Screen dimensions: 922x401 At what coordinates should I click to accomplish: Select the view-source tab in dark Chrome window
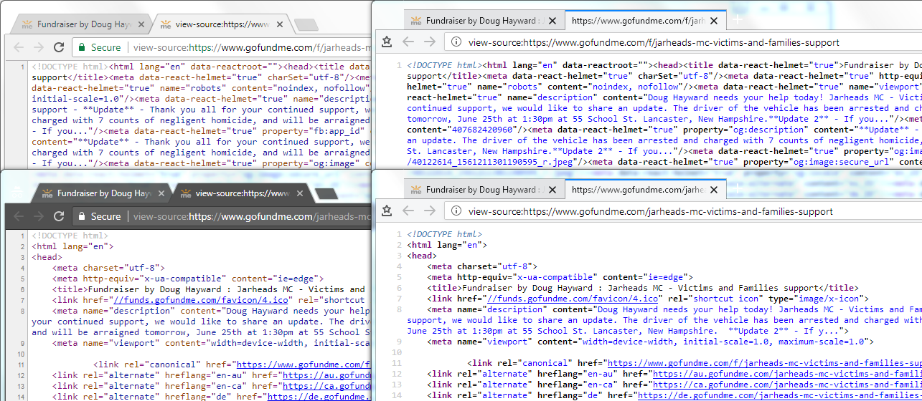(x=242, y=193)
